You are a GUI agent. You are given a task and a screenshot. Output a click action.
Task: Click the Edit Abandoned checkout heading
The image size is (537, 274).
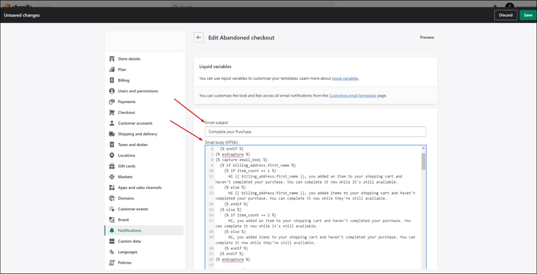click(x=242, y=38)
